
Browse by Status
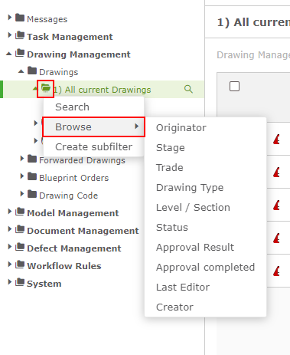tap(205, 227)
